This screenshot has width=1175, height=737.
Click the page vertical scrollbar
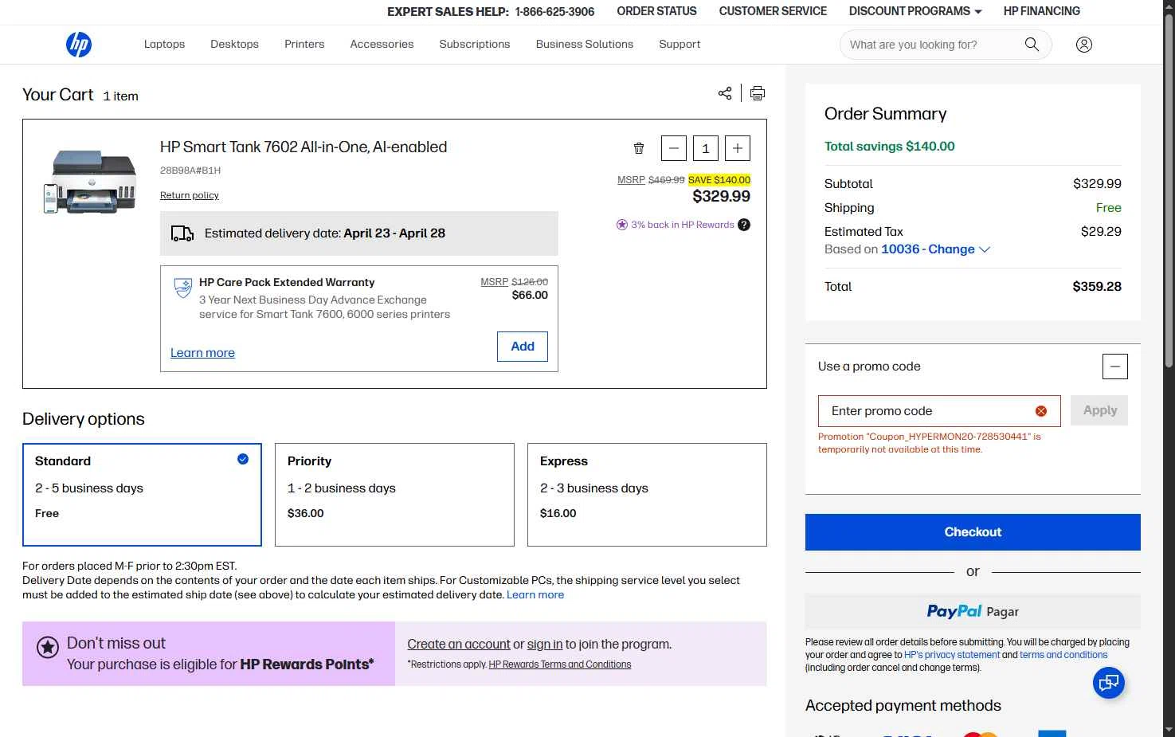pos(1169,191)
